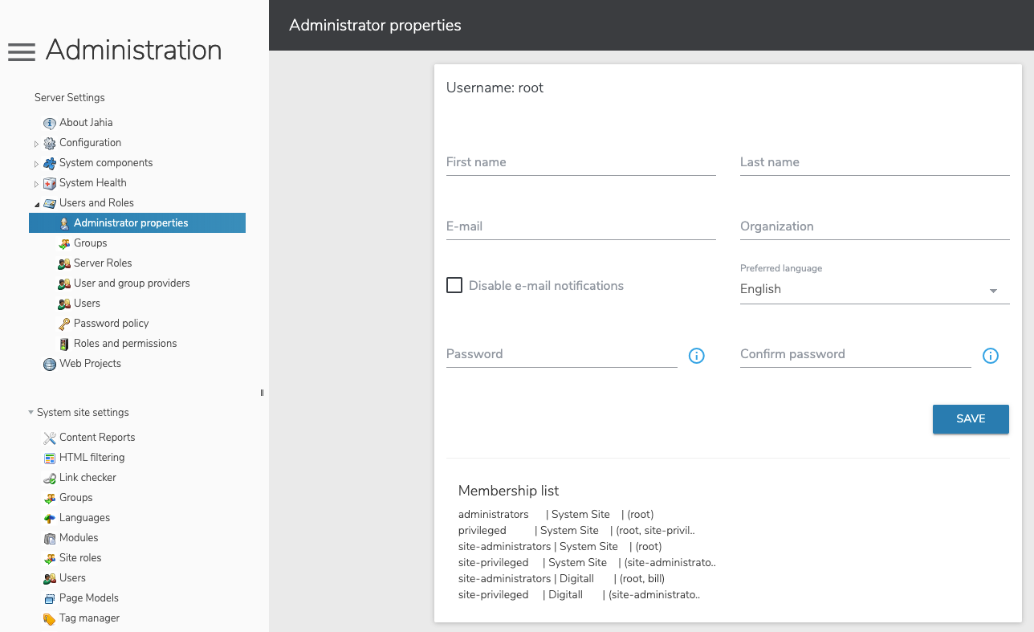Click the sidebar resize splitter handle
This screenshot has height=632, width=1034.
point(262,393)
